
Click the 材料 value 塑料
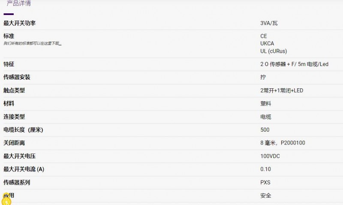(265, 103)
